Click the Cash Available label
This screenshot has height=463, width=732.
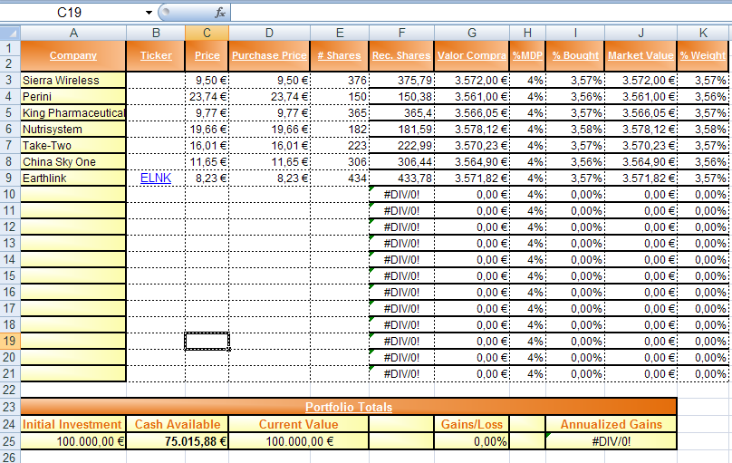178,424
